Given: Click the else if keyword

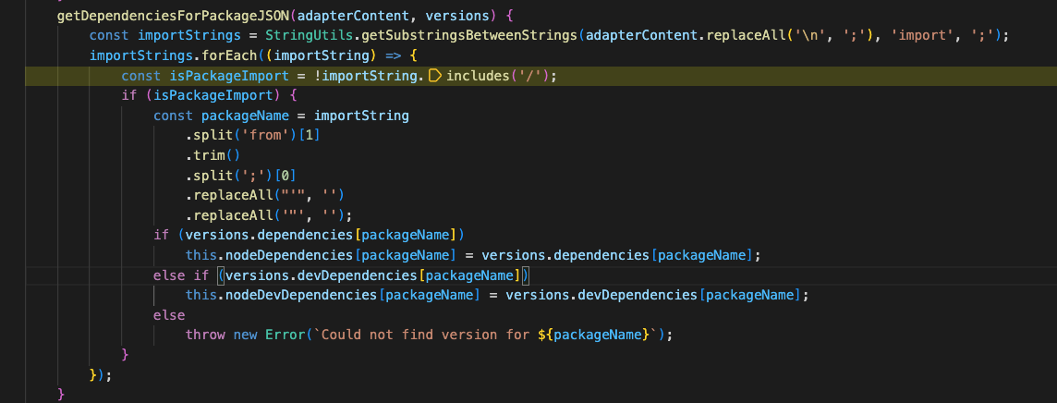Looking at the screenshot, I should (x=181, y=275).
